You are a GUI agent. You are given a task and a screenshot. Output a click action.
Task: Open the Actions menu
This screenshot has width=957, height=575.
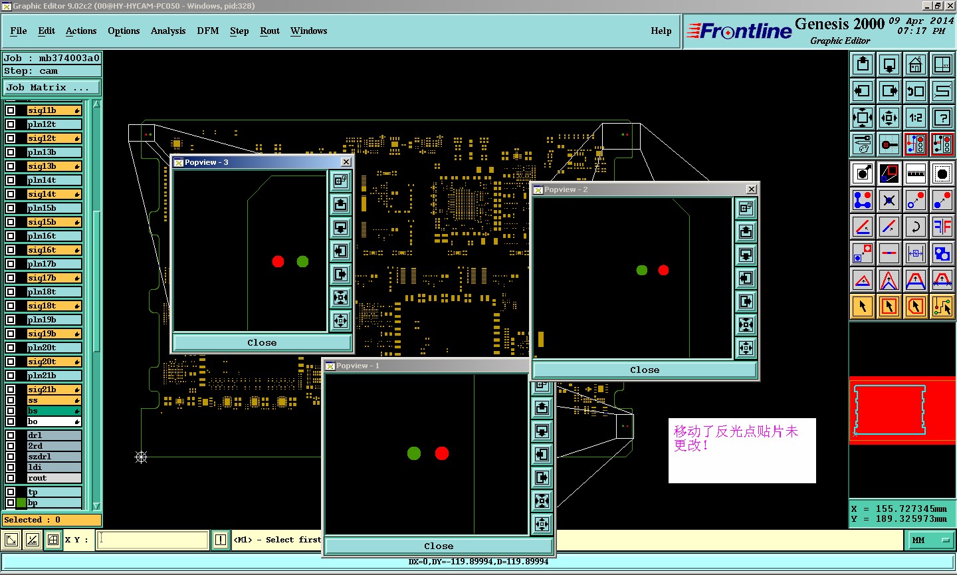pyautogui.click(x=81, y=31)
